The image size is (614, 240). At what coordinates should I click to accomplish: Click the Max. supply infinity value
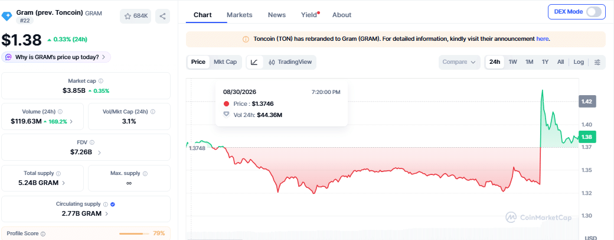(x=129, y=183)
